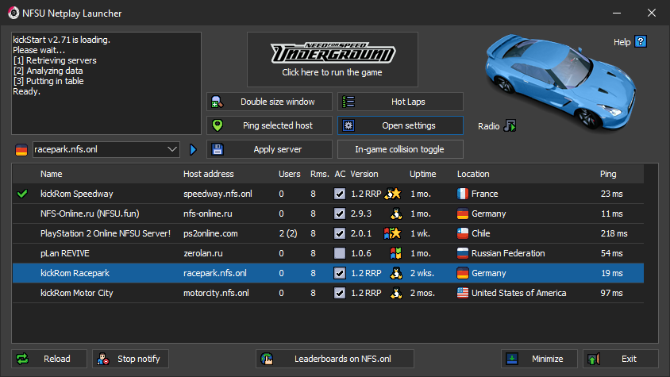Click the Windows star icon in PlayStation 2 row
The image size is (670, 377).
[x=392, y=233]
